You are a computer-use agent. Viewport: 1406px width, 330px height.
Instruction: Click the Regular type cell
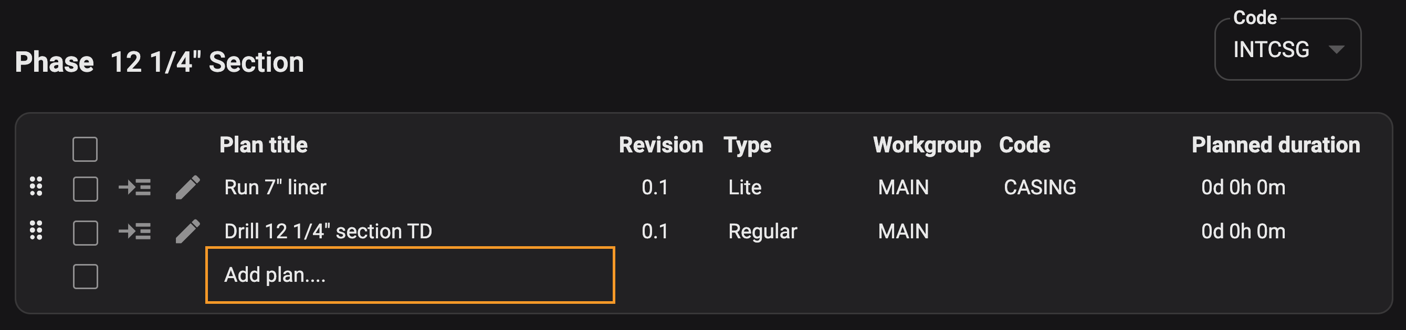pos(762,232)
